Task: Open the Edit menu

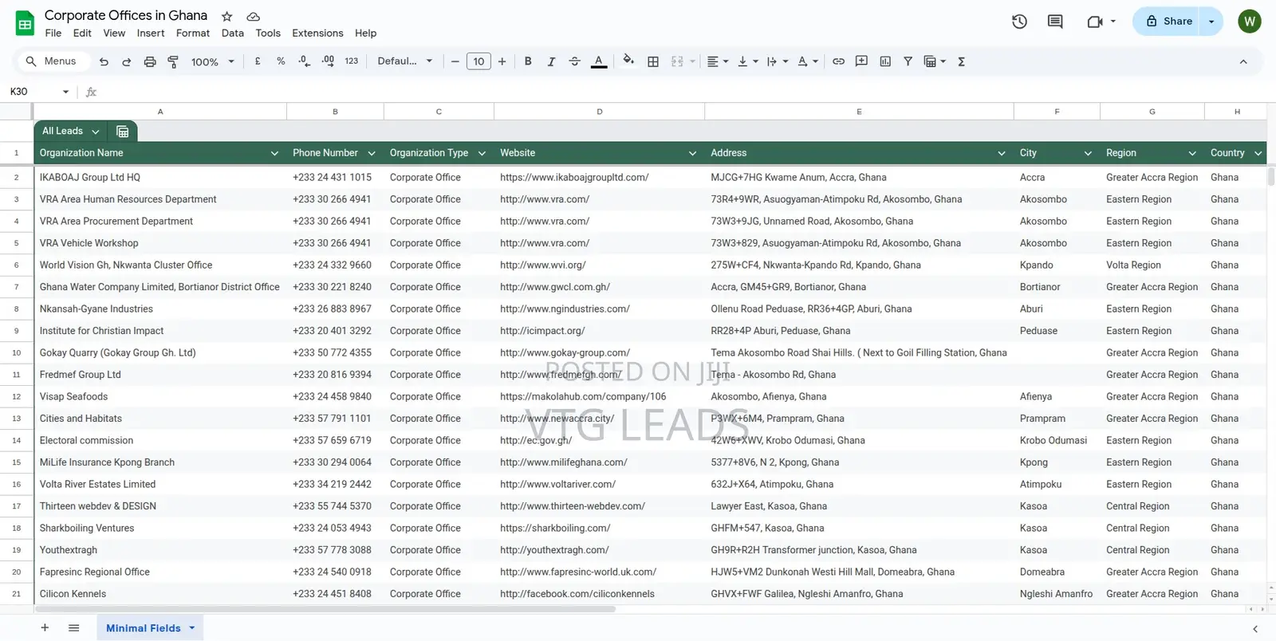Action: coord(82,33)
